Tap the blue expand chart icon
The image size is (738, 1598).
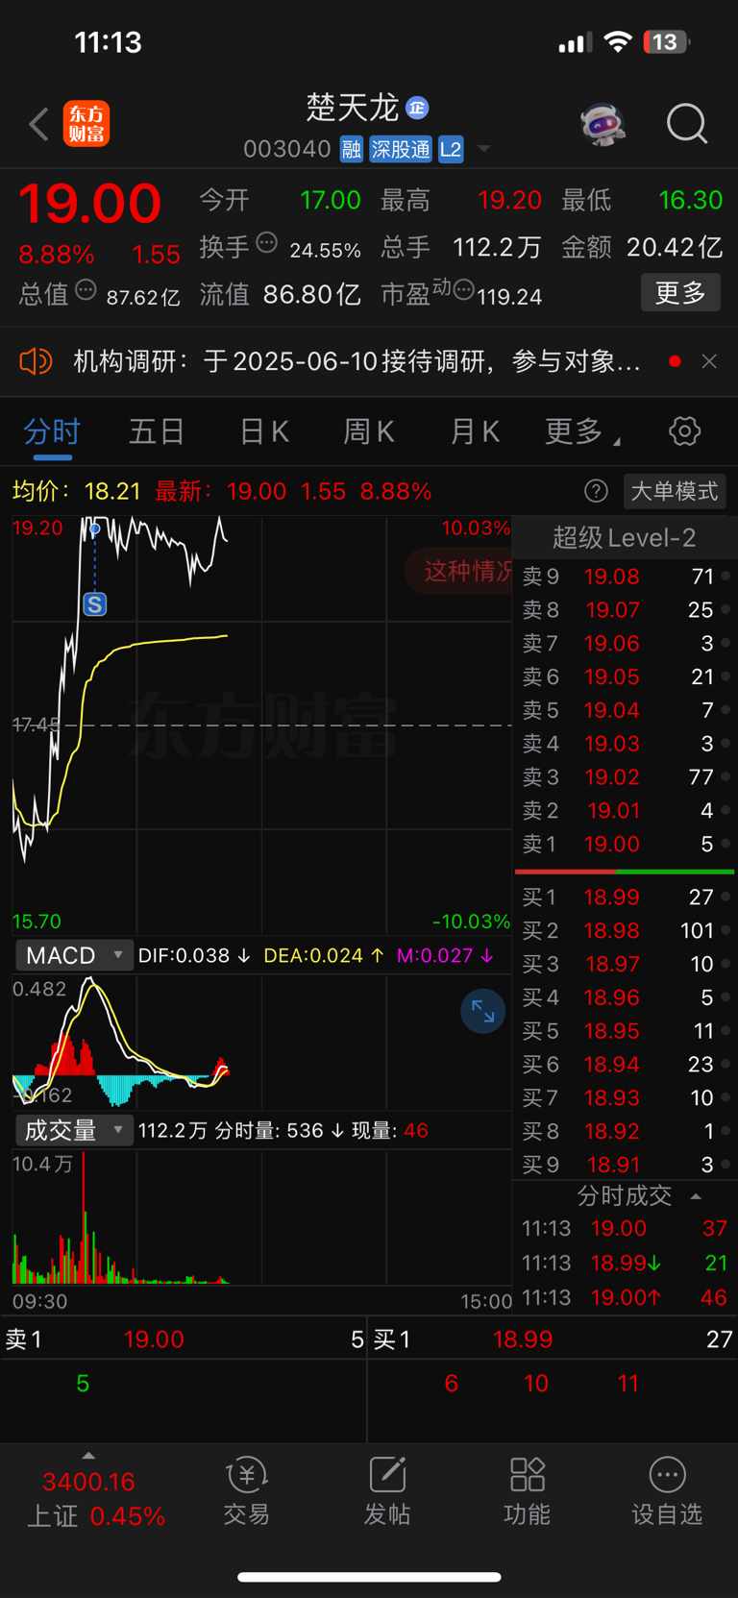[x=483, y=1012]
